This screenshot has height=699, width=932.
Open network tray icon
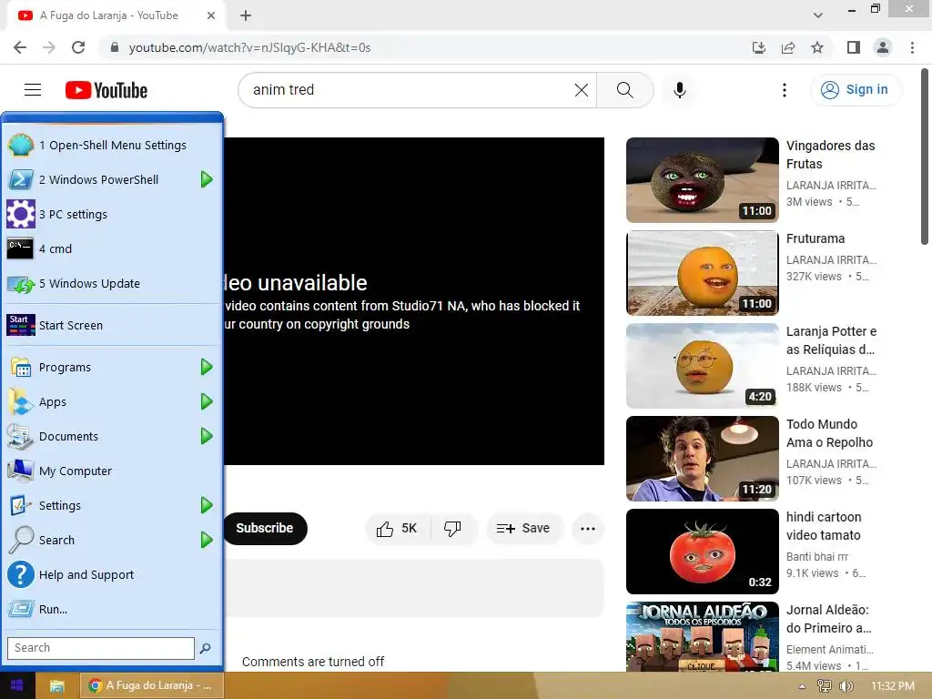(x=825, y=686)
